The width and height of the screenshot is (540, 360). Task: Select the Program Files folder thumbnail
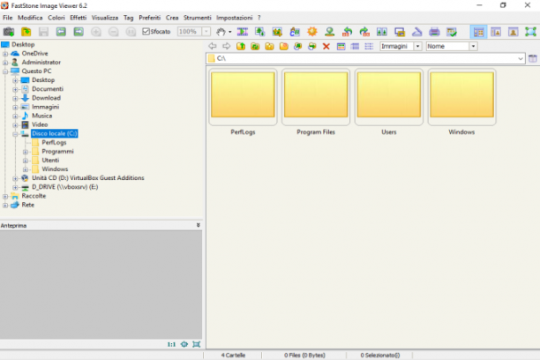click(316, 97)
